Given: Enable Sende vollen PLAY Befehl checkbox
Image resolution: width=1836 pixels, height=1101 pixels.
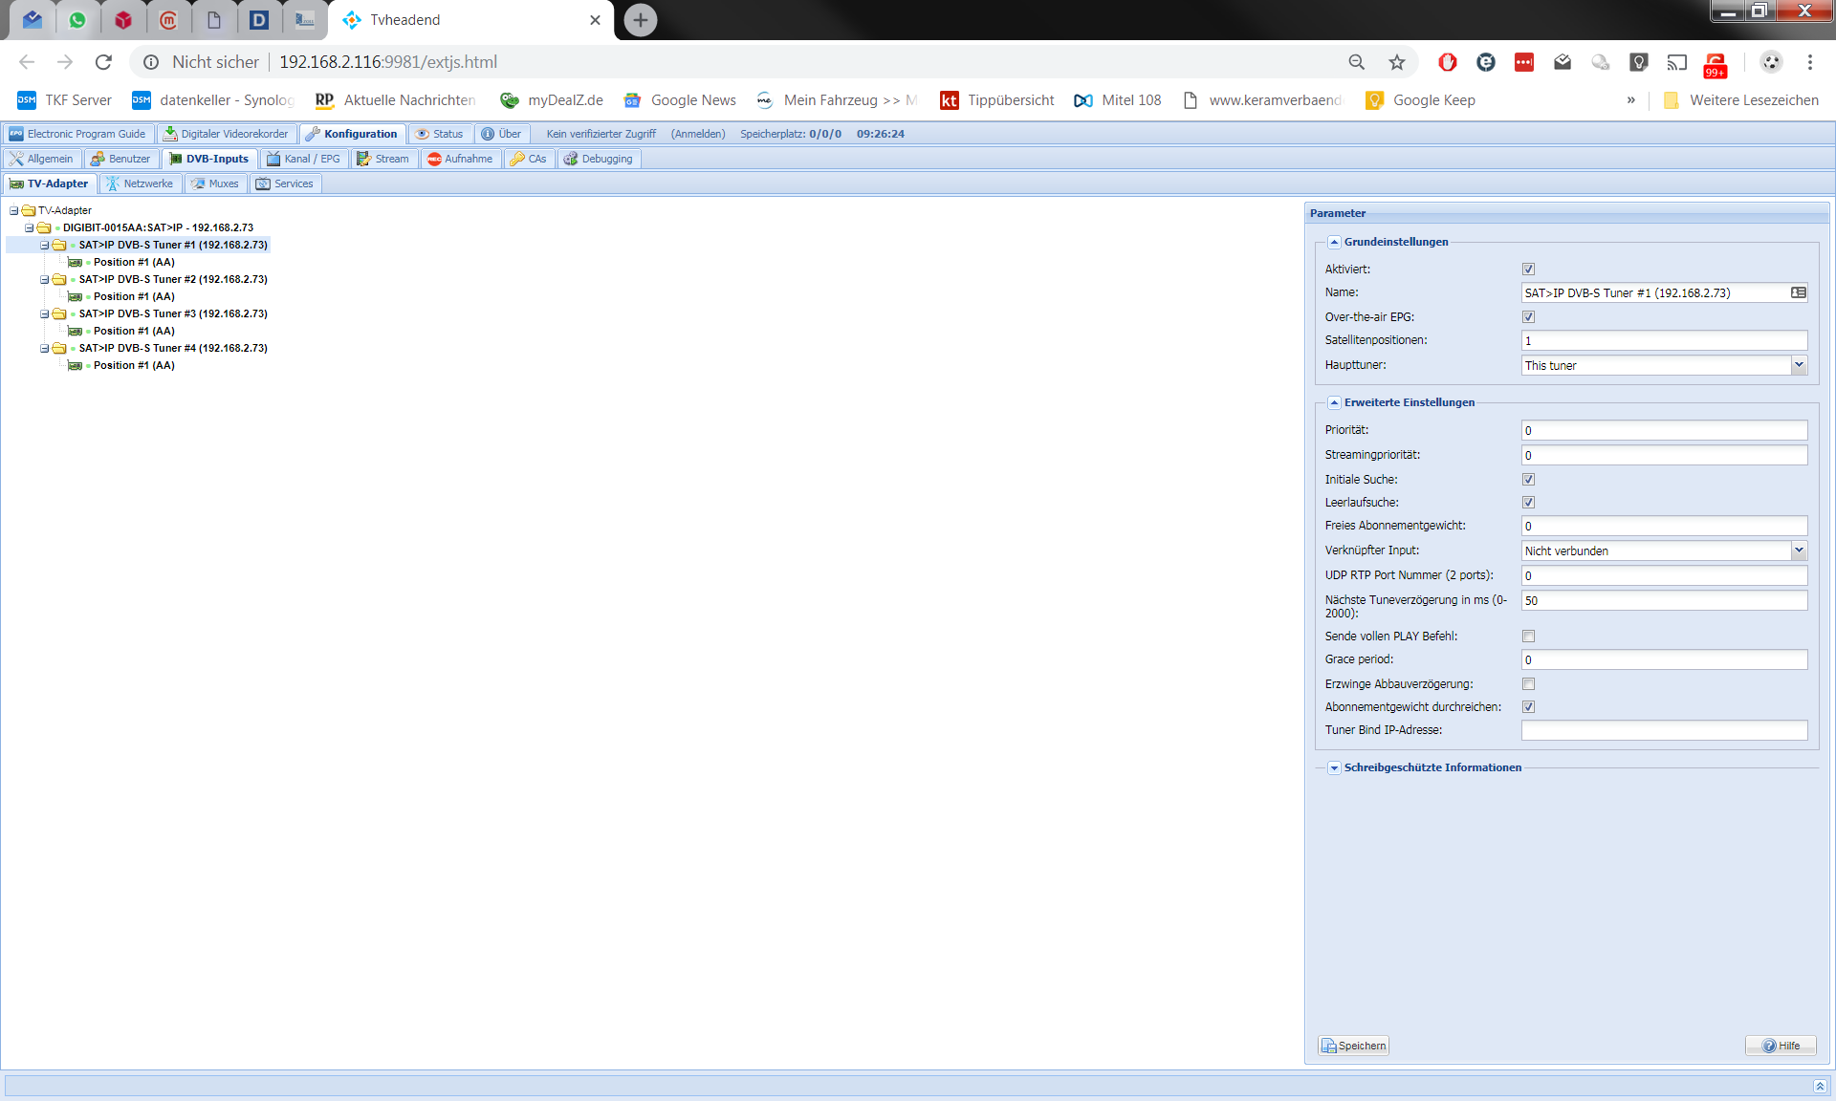Looking at the screenshot, I should pyautogui.click(x=1528, y=637).
